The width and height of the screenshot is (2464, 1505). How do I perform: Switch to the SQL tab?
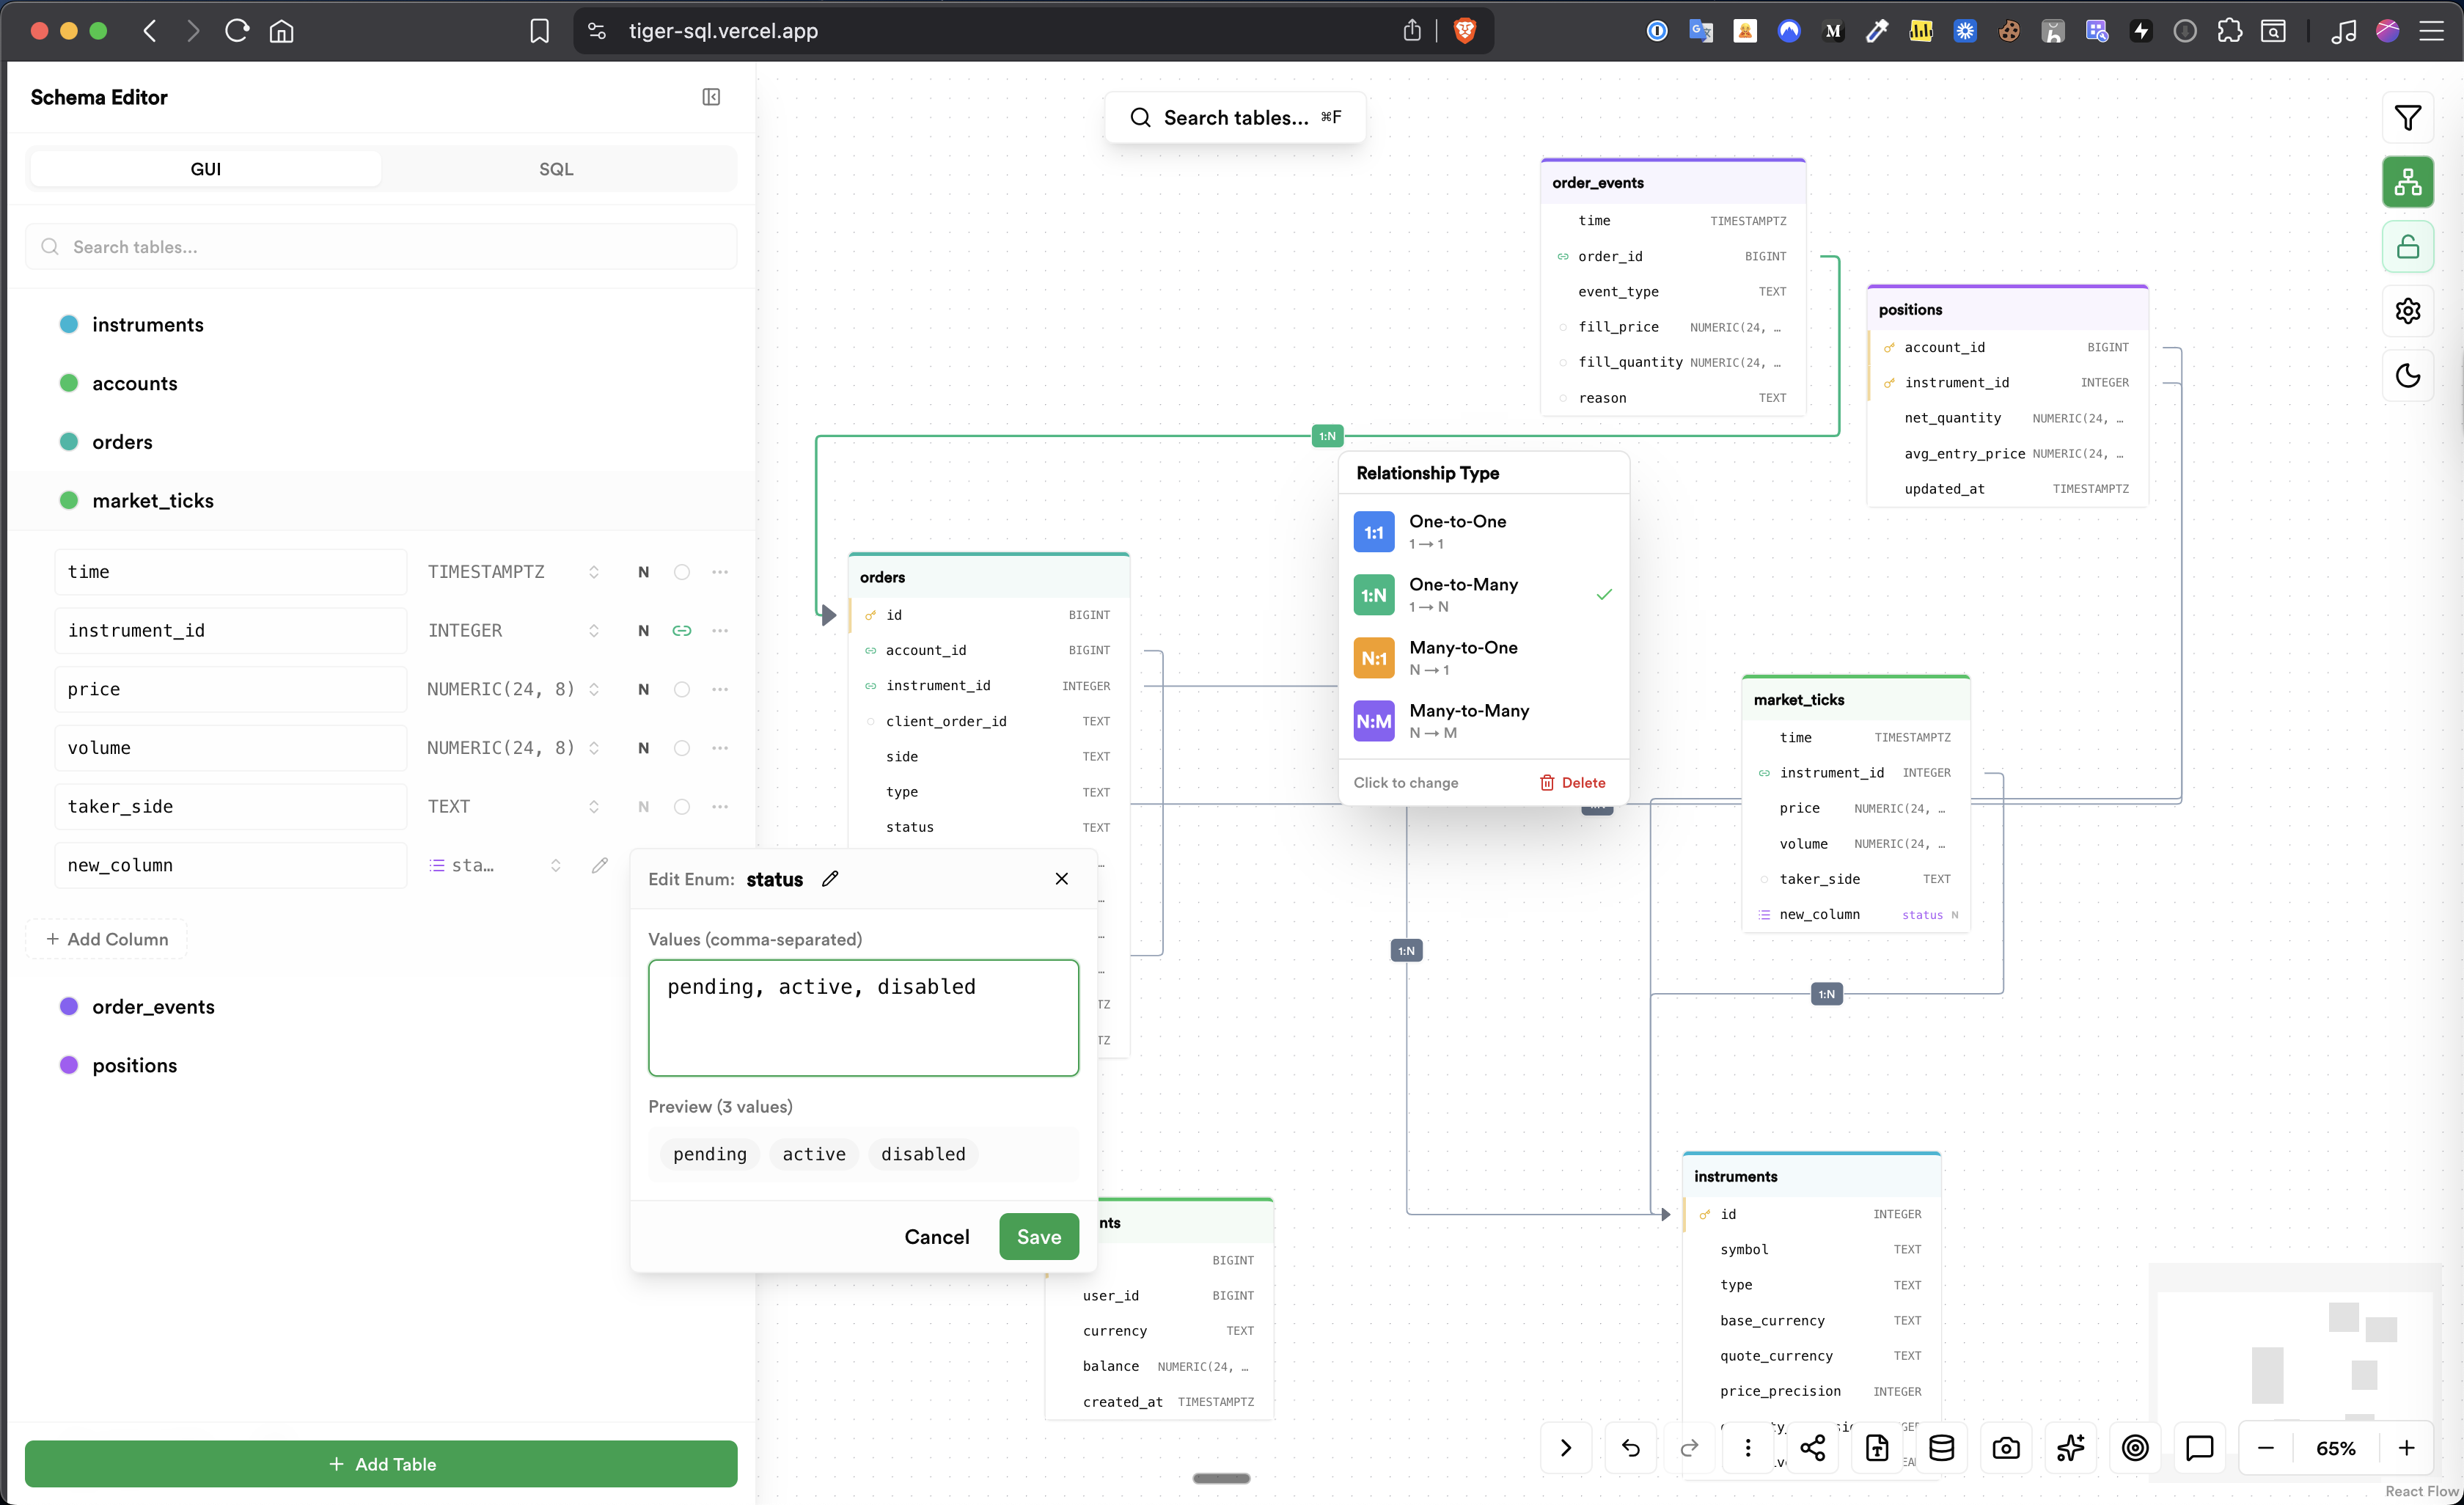556,169
